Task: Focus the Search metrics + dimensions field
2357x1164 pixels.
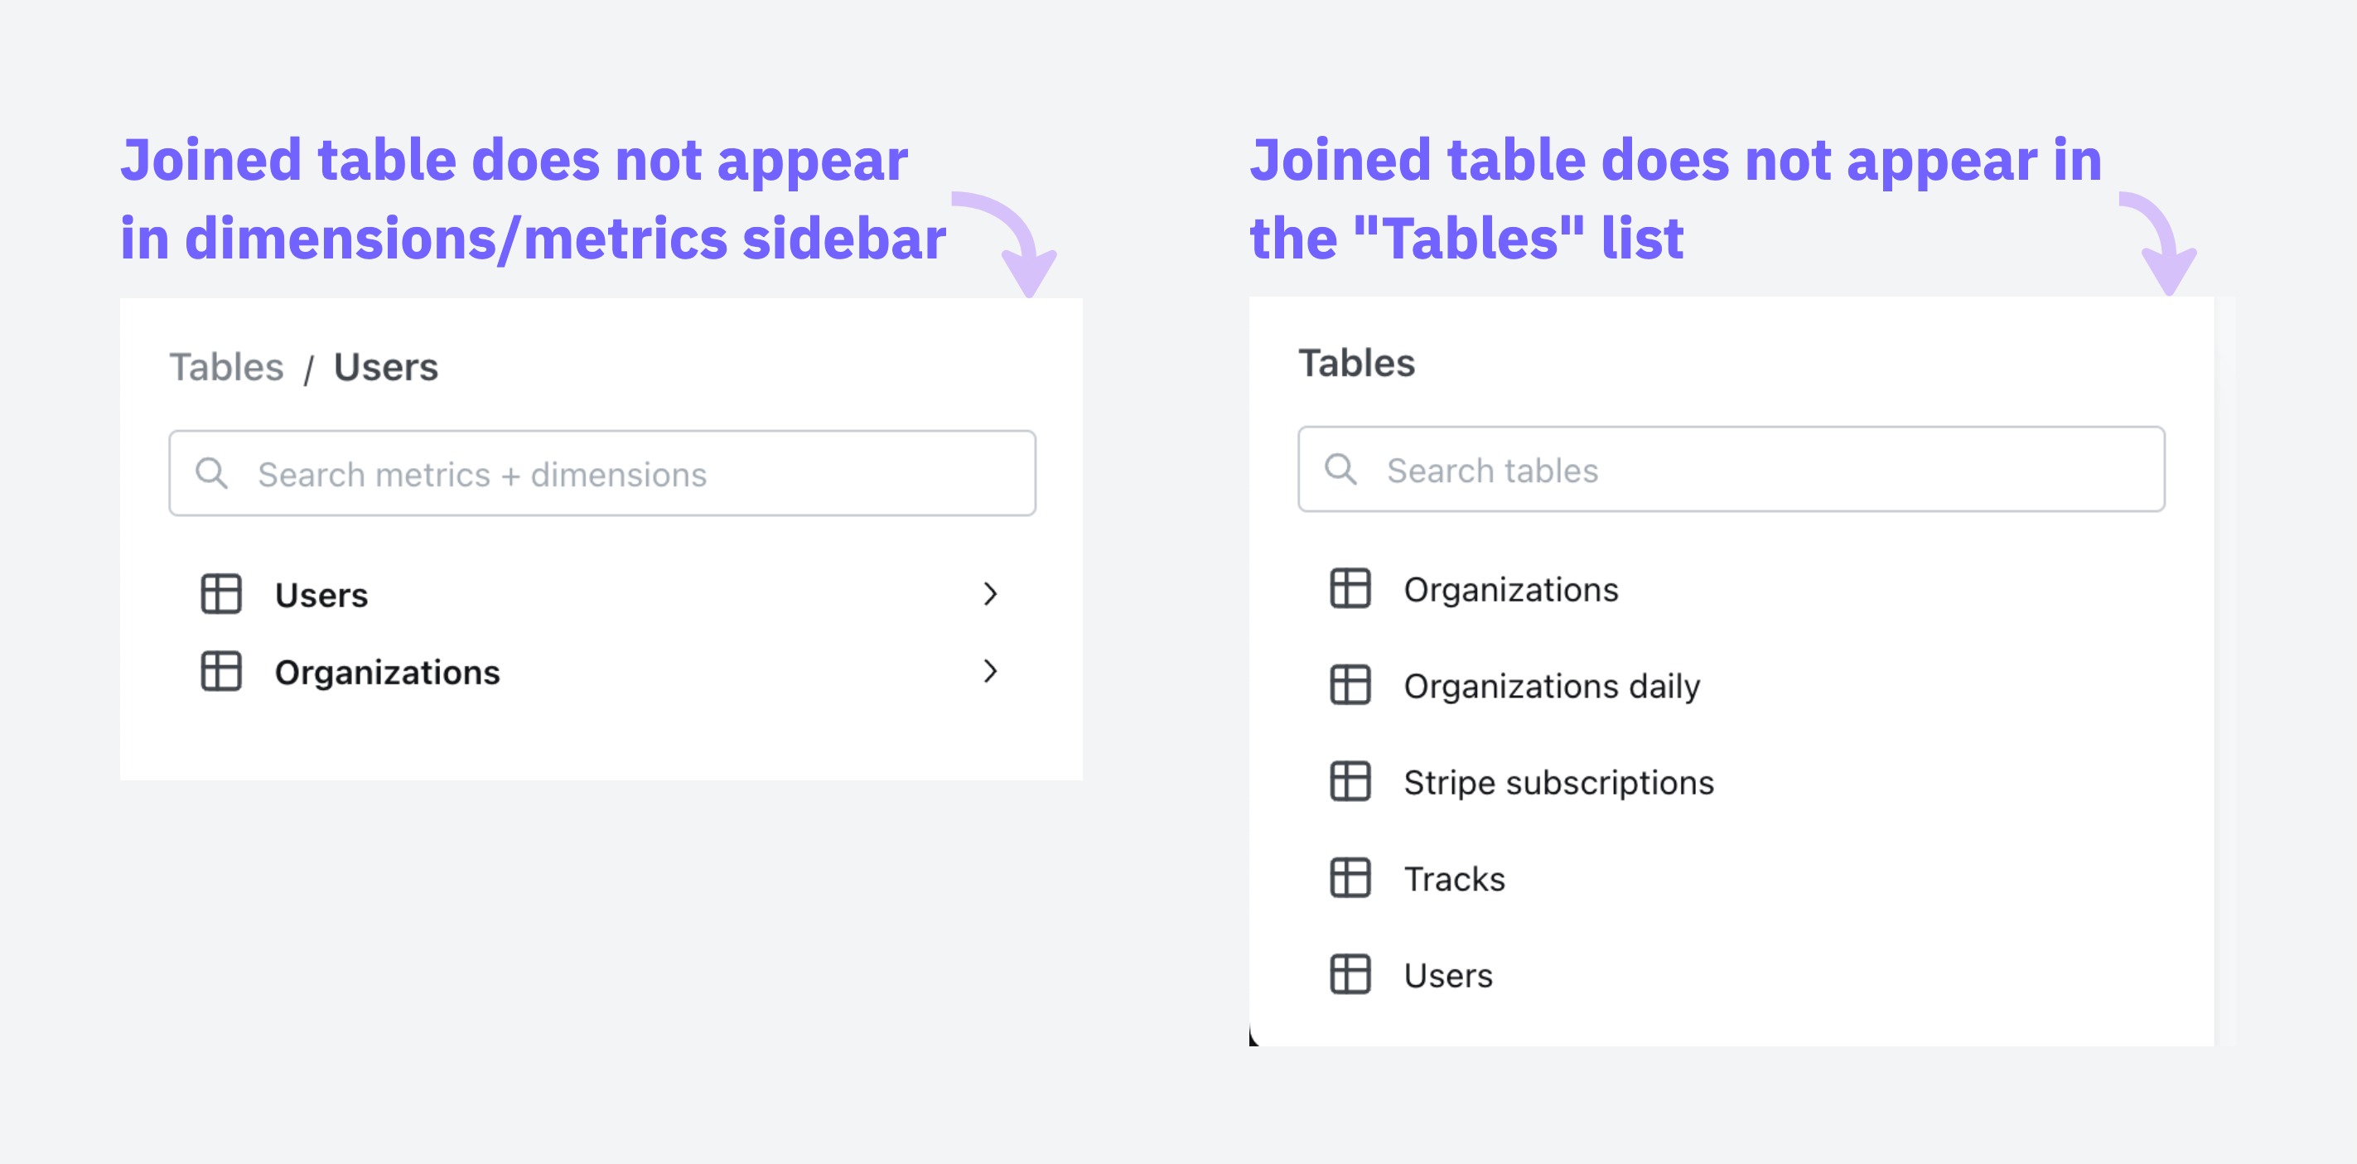Action: 602,473
